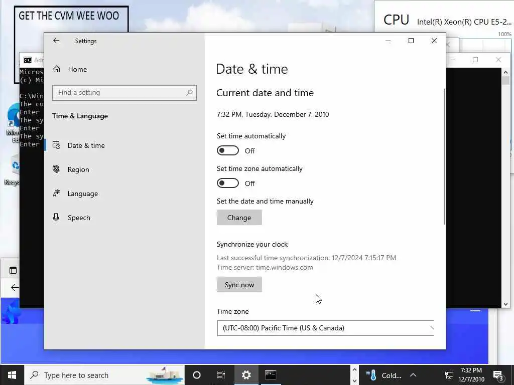This screenshot has width=514, height=385.
Task: Click the Sync now button
Action: tap(239, 285)
